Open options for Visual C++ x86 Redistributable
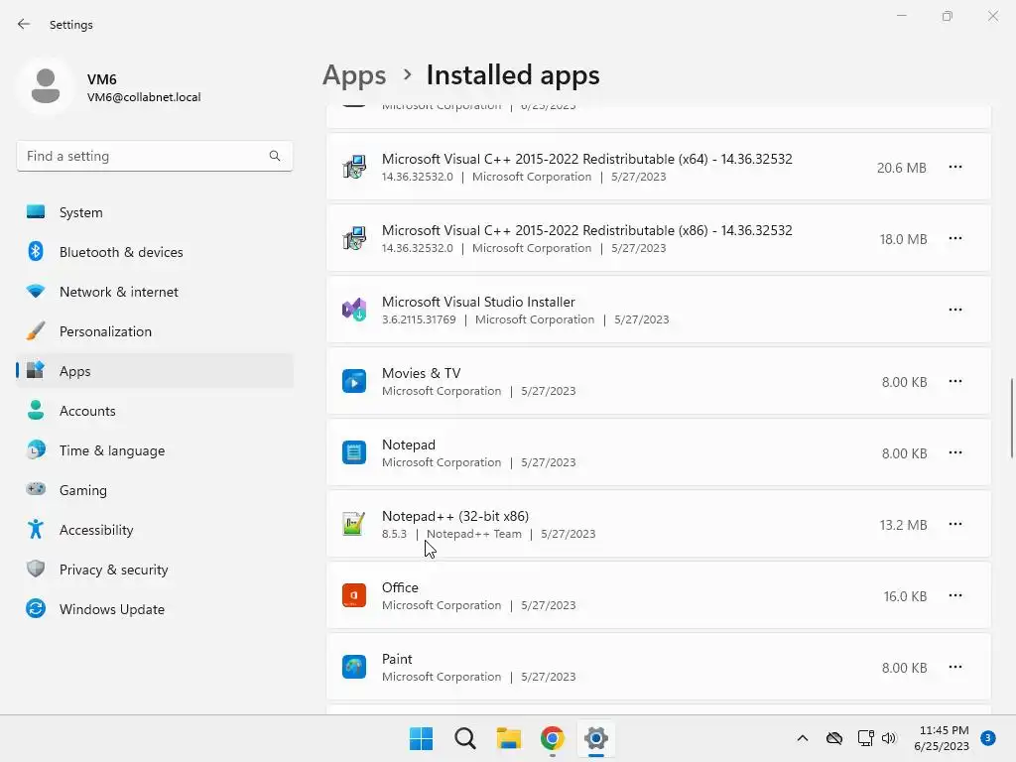The width and height of the screenshot is (1016, 762). coord(955,238)
